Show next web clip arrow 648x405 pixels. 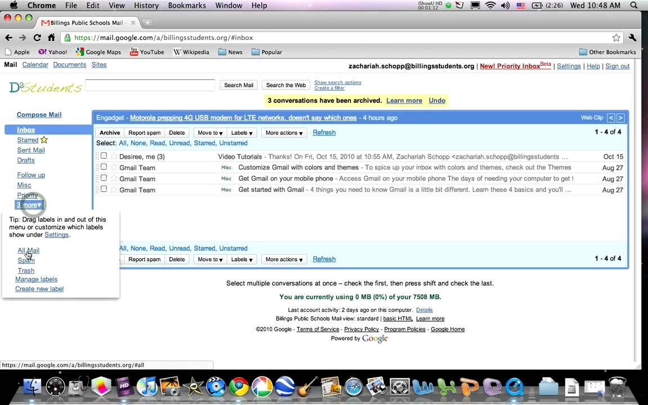tap(620, 118)
